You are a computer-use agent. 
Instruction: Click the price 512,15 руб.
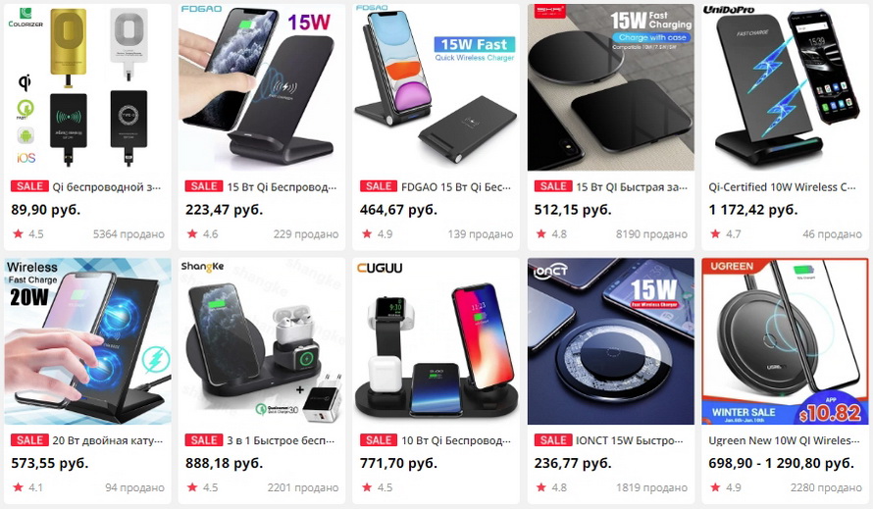tap(573, 210)
